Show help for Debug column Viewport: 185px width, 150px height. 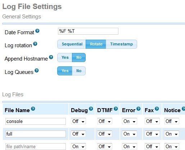pos(91,109)
